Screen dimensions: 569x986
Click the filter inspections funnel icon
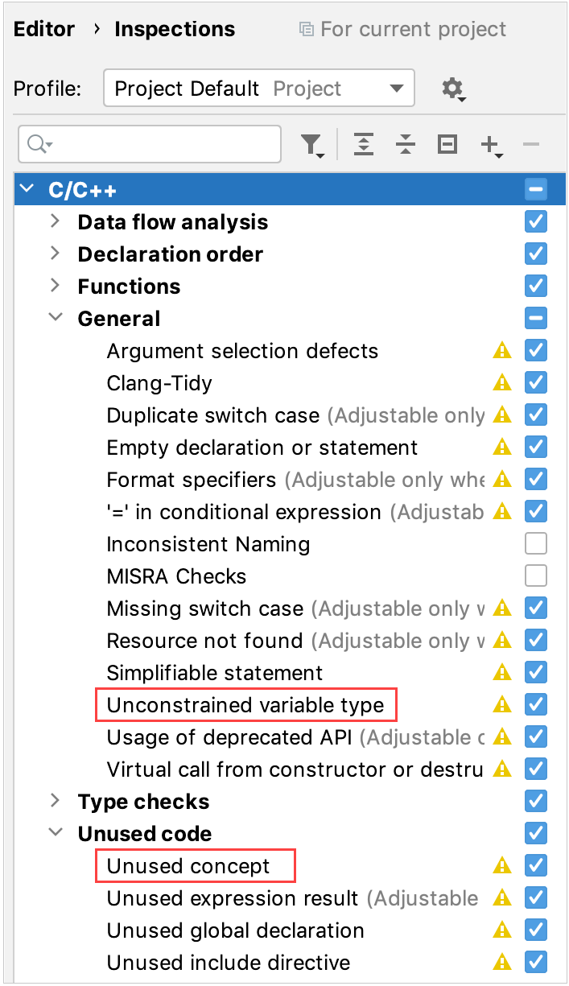click(311, 144)
